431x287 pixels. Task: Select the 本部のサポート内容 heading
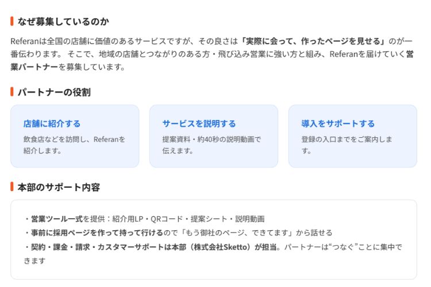click(59, 187)
